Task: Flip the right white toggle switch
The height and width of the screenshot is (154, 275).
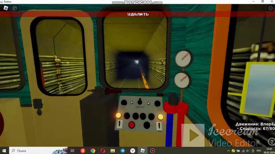Action: pos(159,126)
